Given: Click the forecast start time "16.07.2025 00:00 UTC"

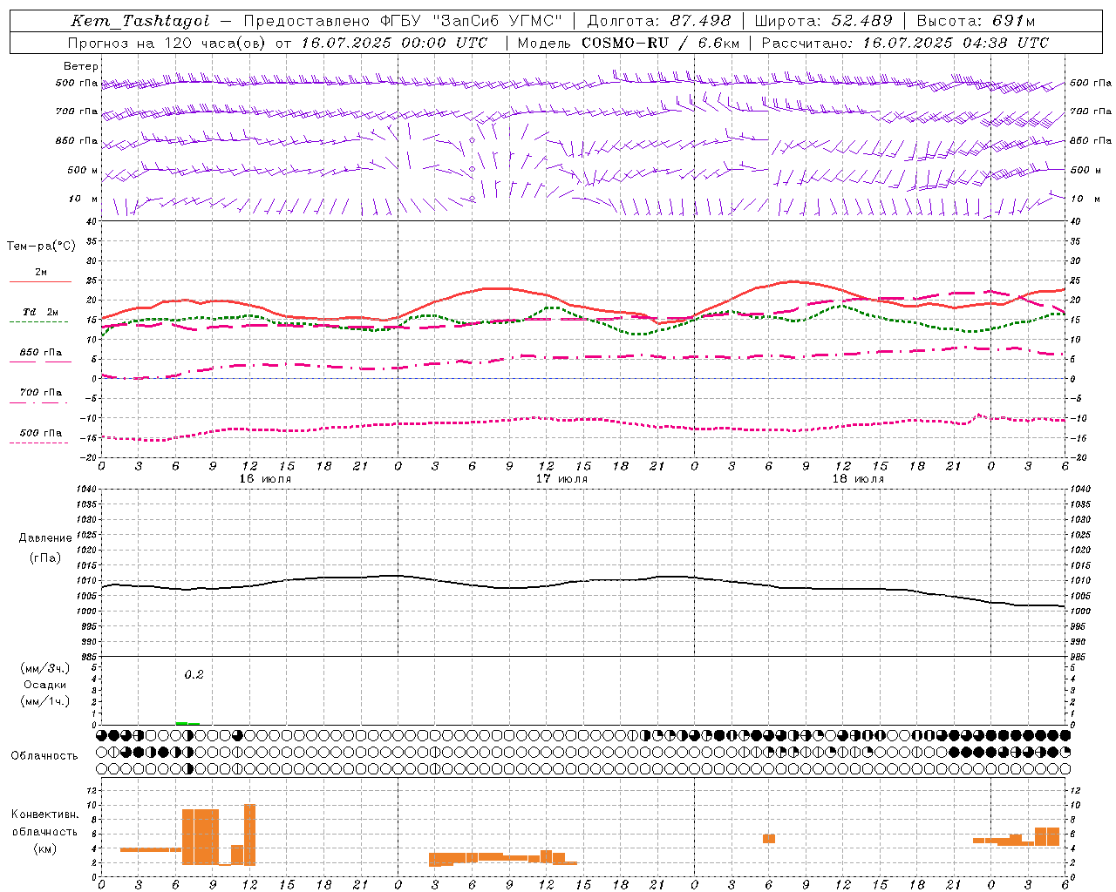Looking at the screenshot, I should click(x=395, y=43).
